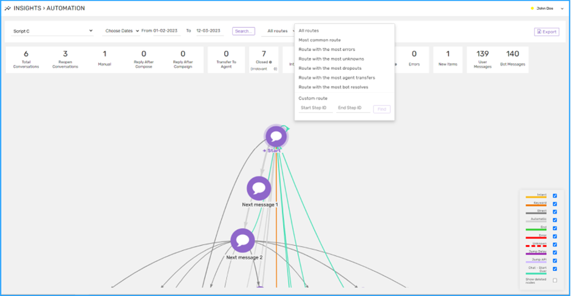
Task: Click the Jump Delay purple legend line
Action: tap(536, 254)
